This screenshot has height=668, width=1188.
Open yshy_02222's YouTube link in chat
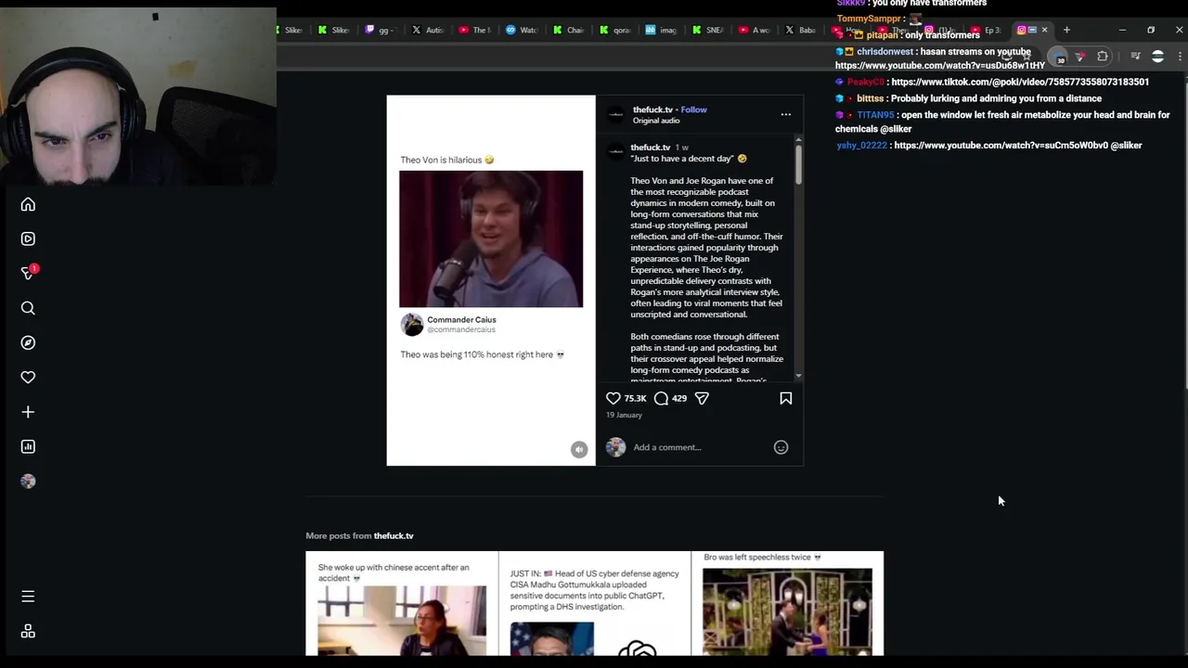(1001, 145)
